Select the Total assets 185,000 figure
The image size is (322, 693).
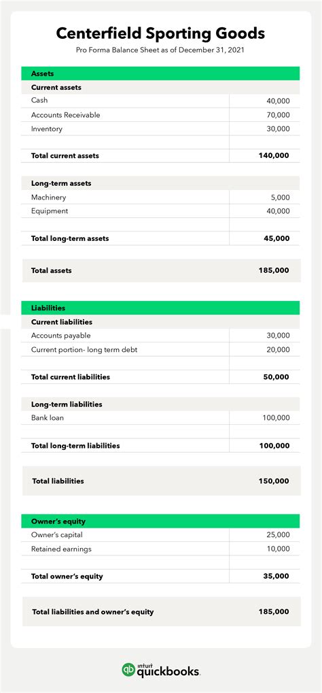(x=274, y=270)
